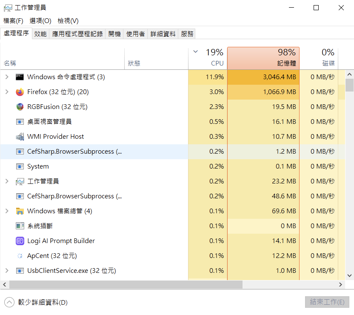The width and height of the screenshot is (354, 315).
Task: Select the WMI Provider Host row name
Action: pos(55,137)
